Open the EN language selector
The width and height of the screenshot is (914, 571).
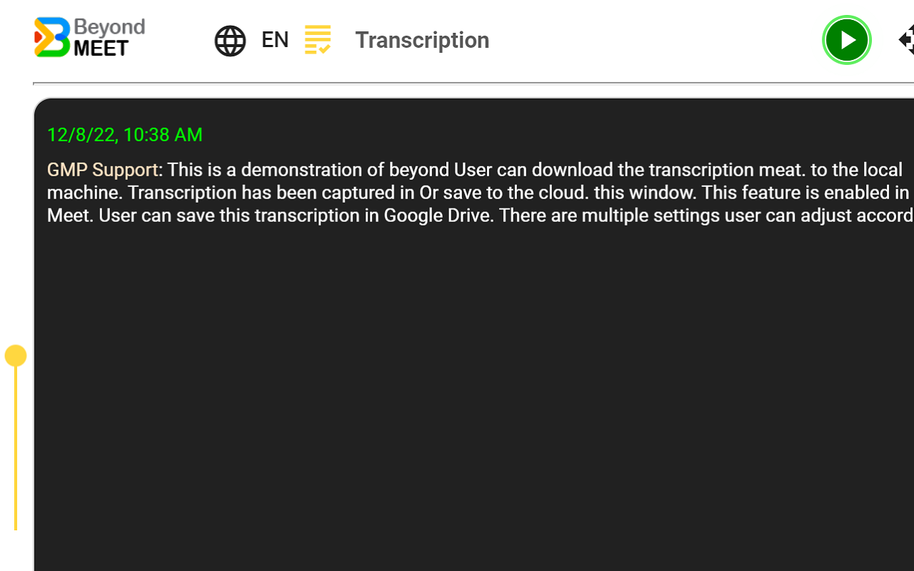275,40
